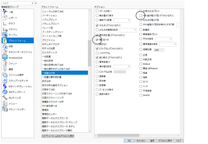This screenshot has height=144, width=208.
Task: Click the 棒の幅の設定 value field
Action: [x=122, y=67]
